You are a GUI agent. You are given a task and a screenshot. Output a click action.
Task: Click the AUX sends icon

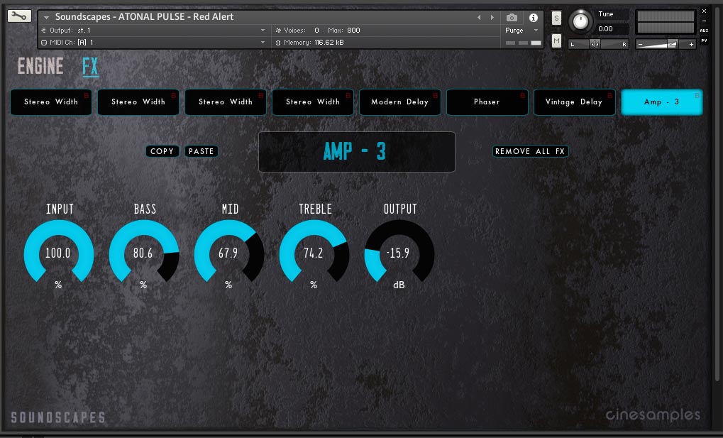704,31
